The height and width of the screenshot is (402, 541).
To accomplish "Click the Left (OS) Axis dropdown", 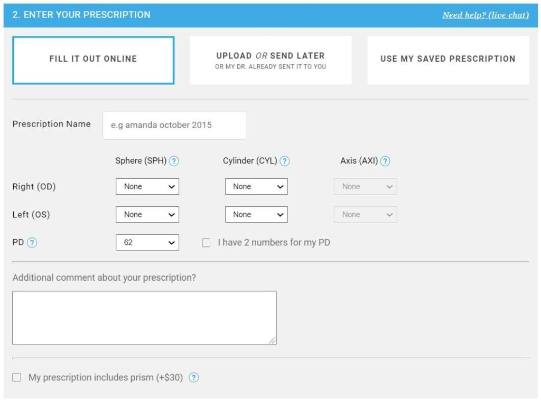I will [365, 215].
